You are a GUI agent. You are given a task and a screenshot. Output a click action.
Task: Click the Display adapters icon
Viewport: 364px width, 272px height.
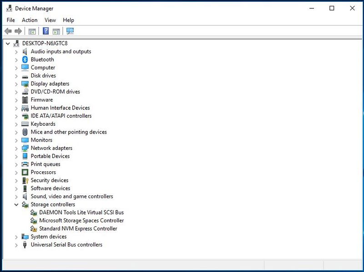point(25,84)
